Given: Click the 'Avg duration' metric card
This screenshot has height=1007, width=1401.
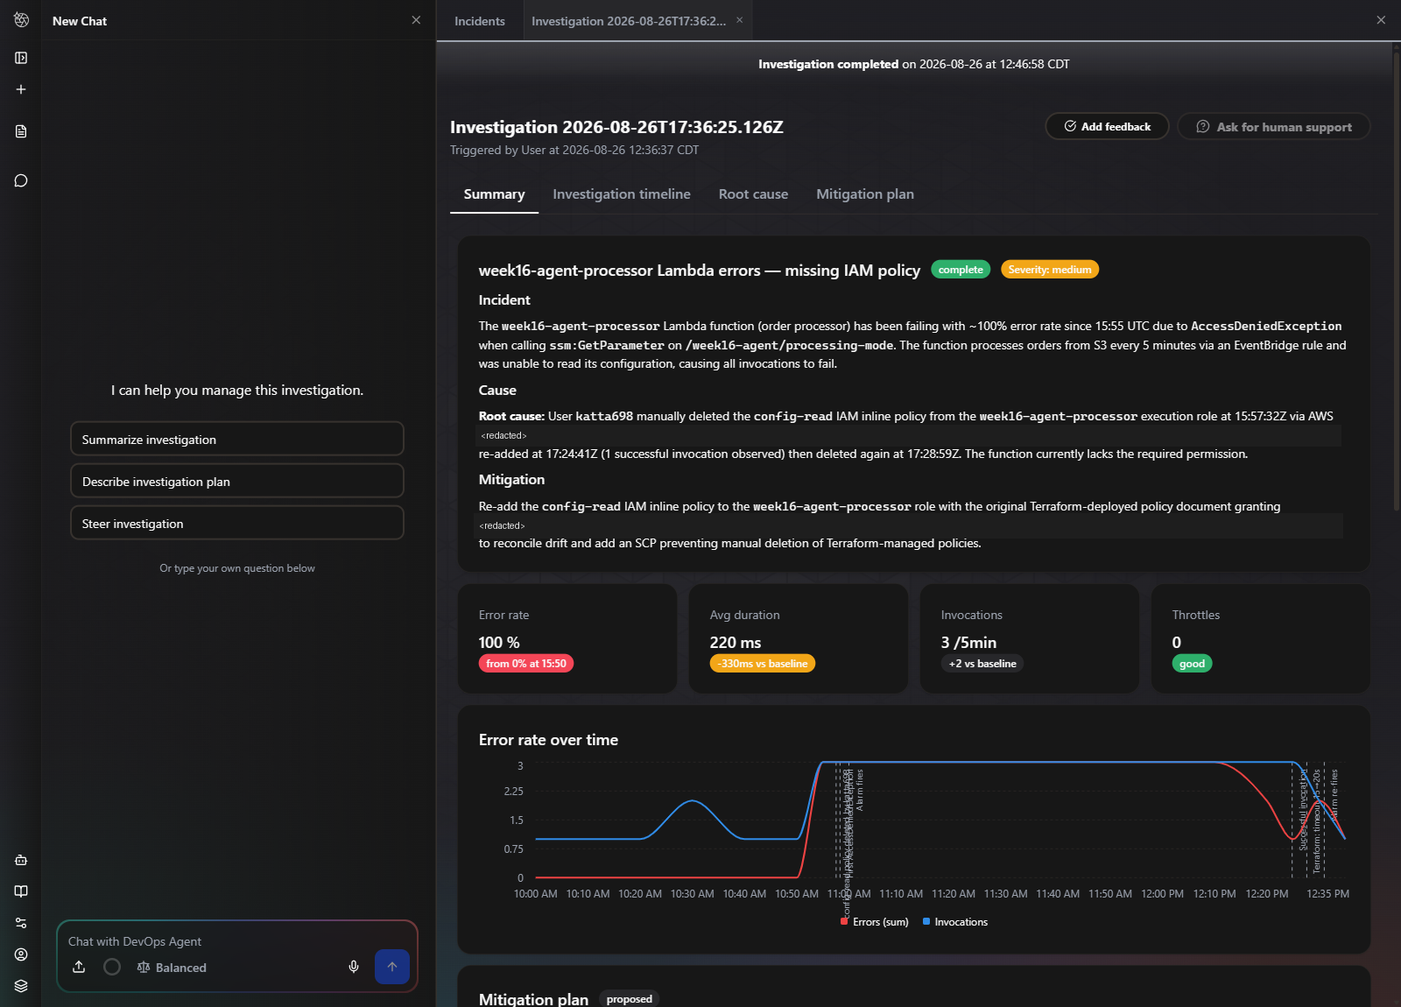Looking at the screenshot, I should click(x=799, y=638).
